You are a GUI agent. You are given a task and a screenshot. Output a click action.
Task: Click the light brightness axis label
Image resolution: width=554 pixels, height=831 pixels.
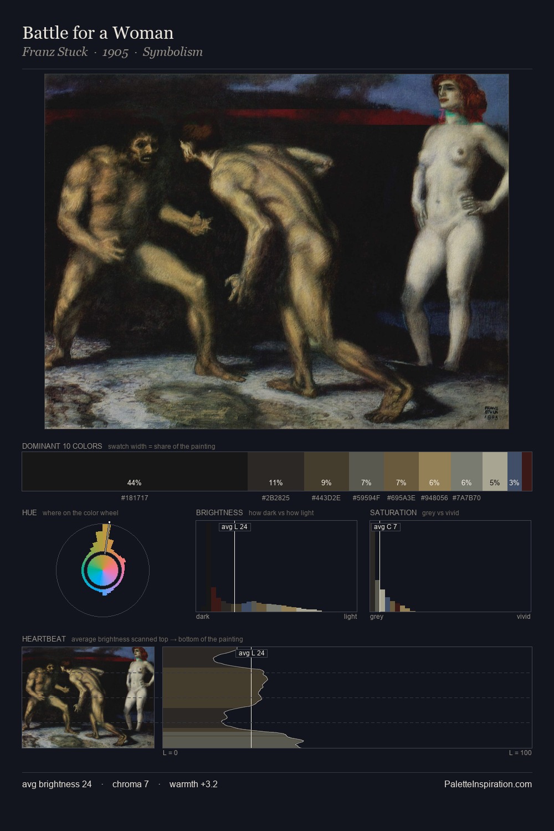[x=350, y=617]
